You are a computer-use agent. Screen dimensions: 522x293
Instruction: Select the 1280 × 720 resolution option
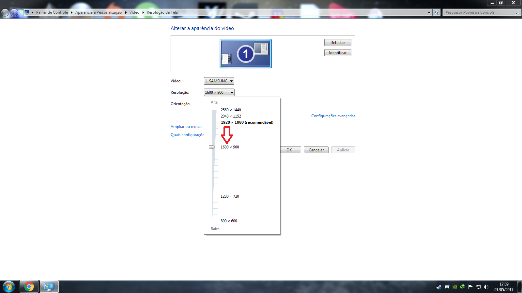[x=230, y=196]
